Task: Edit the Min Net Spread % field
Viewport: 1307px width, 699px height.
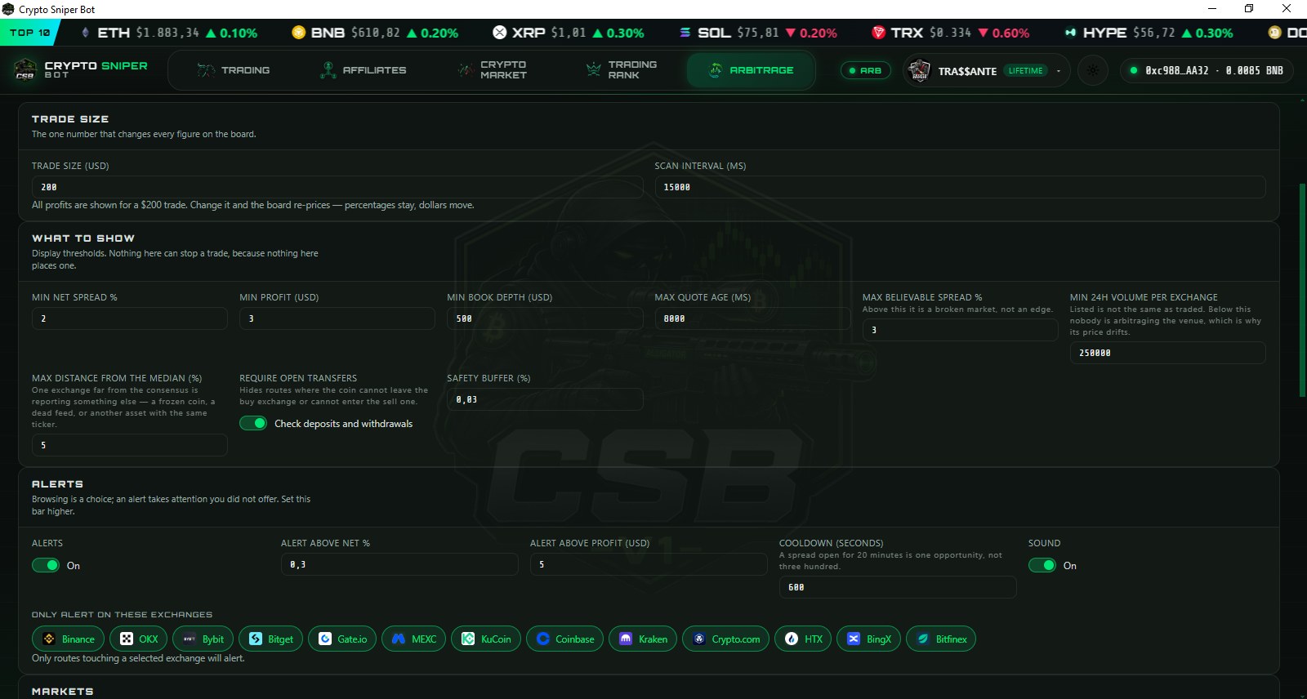Action: click(129, 318)
